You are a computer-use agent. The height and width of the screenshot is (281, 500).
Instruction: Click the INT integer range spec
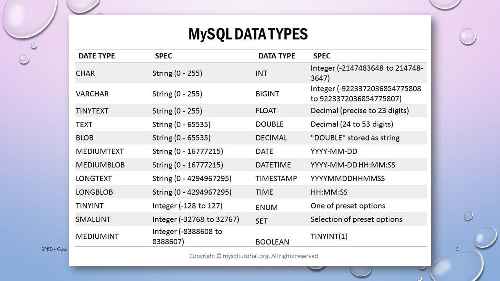click(367, 73)
